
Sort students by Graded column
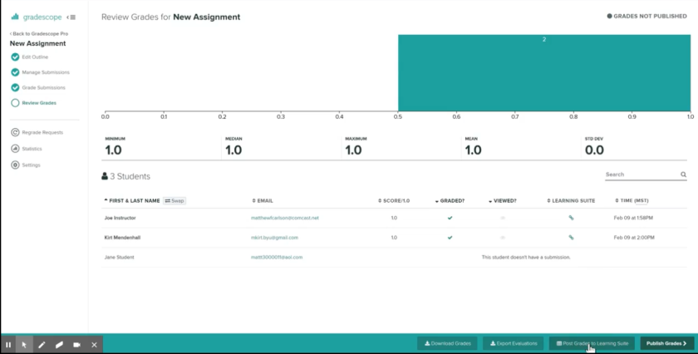(450, 200)
